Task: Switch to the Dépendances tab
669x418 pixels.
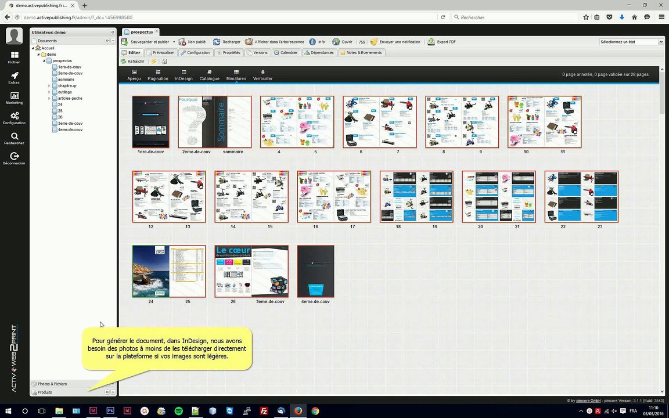Action: pyautogui.click(x=319, y=52)
